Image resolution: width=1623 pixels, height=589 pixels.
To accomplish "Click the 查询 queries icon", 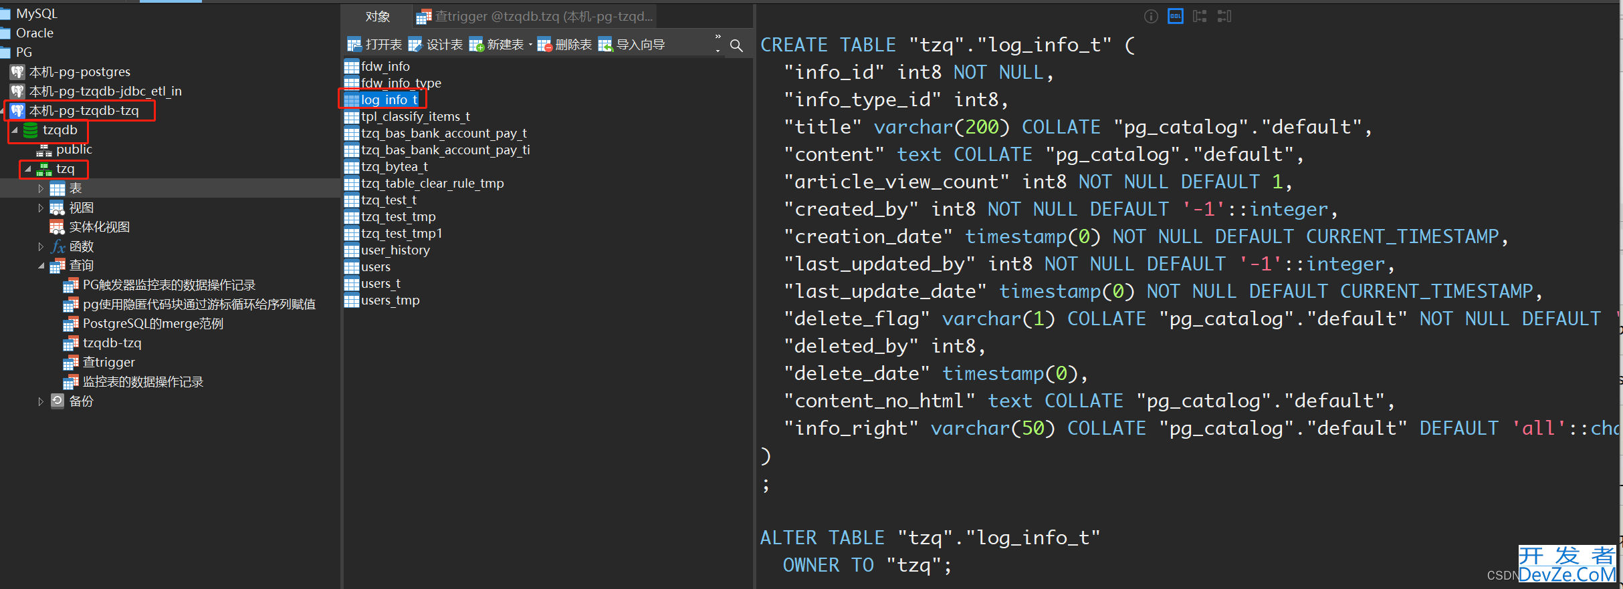I will pos(58,266).
